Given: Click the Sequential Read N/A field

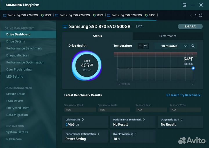Looking at the screenshot, I should (80, 110).
